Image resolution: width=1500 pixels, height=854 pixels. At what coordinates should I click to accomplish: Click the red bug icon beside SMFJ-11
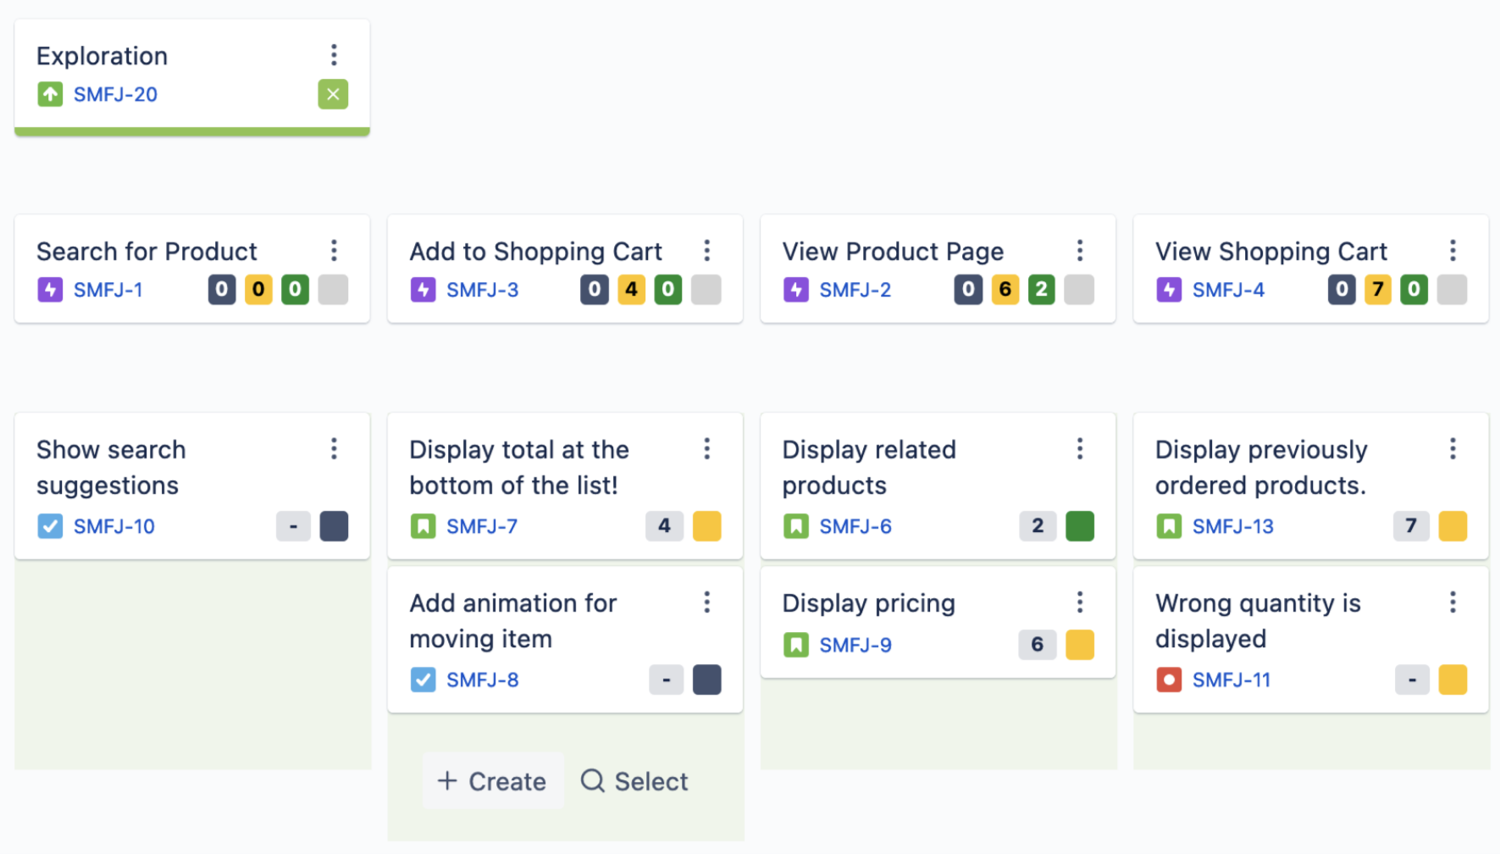tap(1169, 679)
